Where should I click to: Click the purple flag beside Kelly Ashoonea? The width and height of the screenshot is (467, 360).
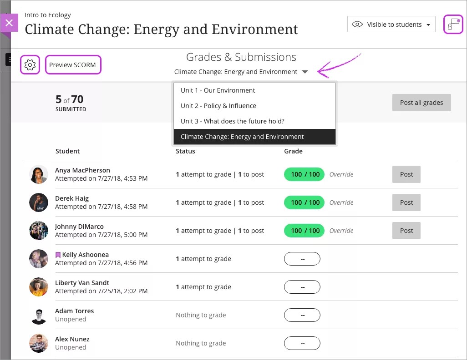point(58,255)
